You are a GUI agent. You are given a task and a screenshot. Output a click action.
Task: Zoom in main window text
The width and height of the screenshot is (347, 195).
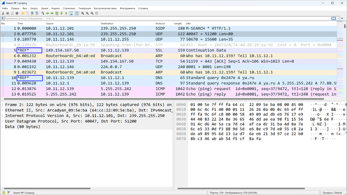tap(82, 13)
